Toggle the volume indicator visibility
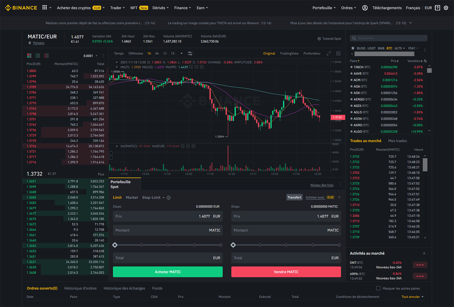Screen dimensions: 454x307 coord(183,146)
